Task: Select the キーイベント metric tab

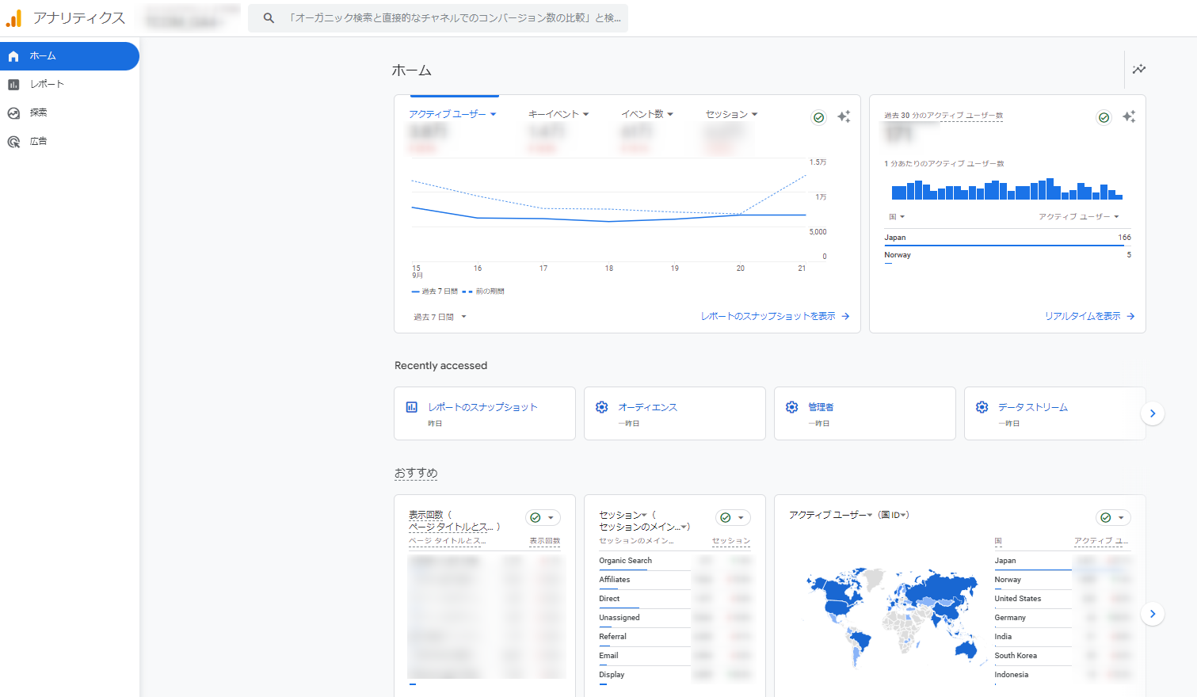Action: pos(554,114)
